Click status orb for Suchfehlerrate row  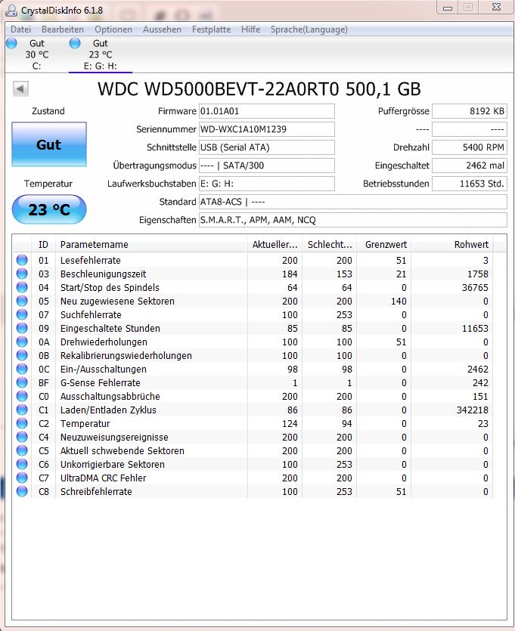click(22, 314)
